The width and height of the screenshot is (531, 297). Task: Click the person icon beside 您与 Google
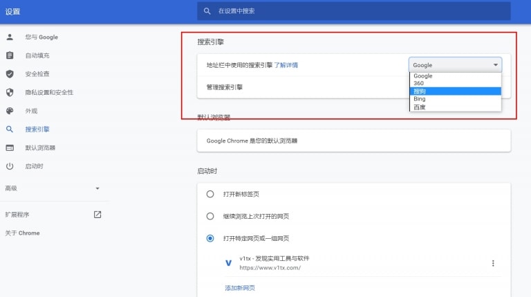click(x=10, y=37)
